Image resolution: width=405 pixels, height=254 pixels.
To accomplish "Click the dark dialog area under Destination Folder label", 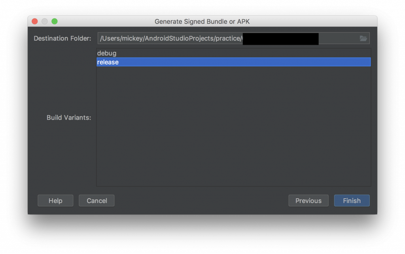I will (x=62, y=77).
